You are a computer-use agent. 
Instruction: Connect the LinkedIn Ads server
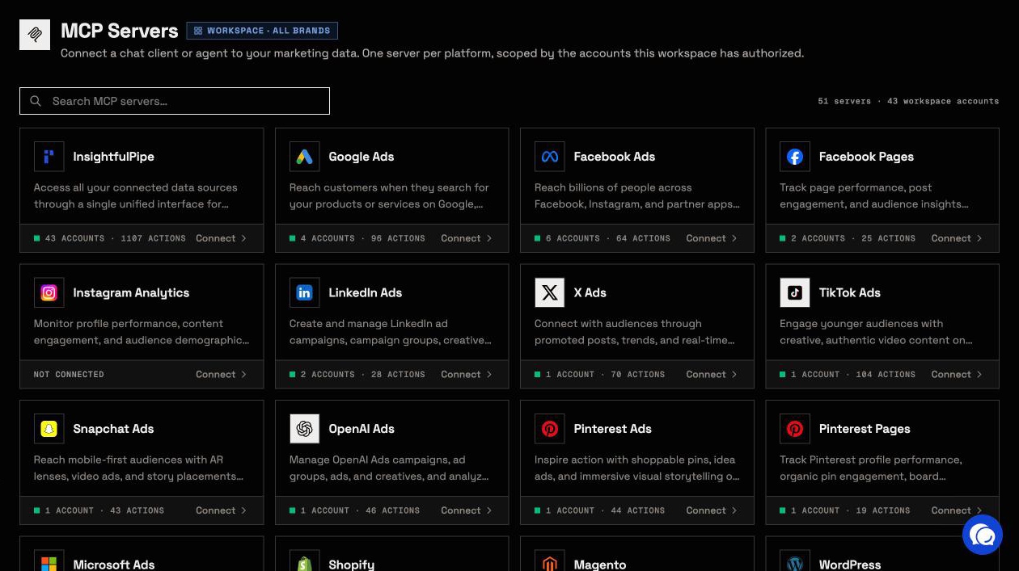(466, 374)
